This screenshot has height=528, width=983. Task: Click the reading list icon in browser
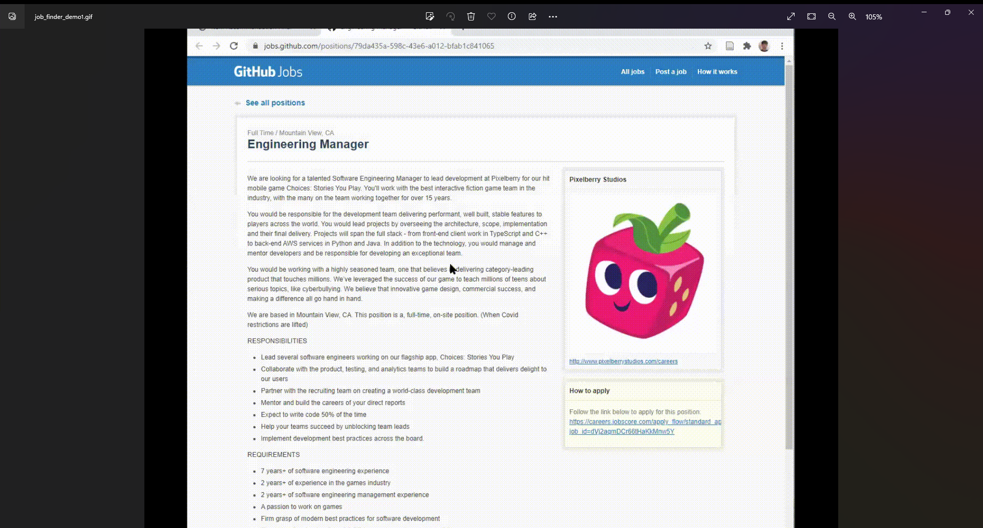(x=730, y=46)
